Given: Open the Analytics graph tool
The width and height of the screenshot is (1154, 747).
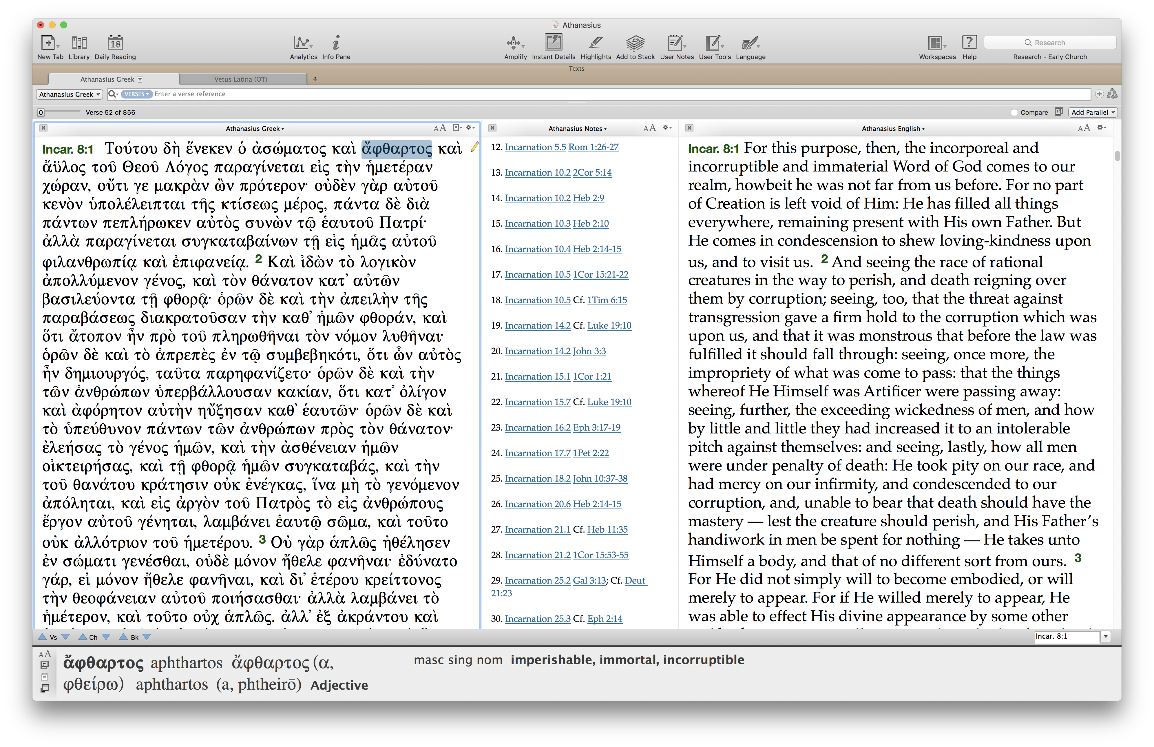Looking at the screenshot, I should [303, 47].
